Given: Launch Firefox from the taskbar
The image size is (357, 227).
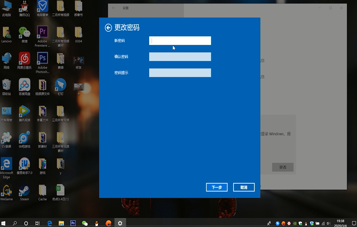Looking at the screenshot, I should pos(109,223).
